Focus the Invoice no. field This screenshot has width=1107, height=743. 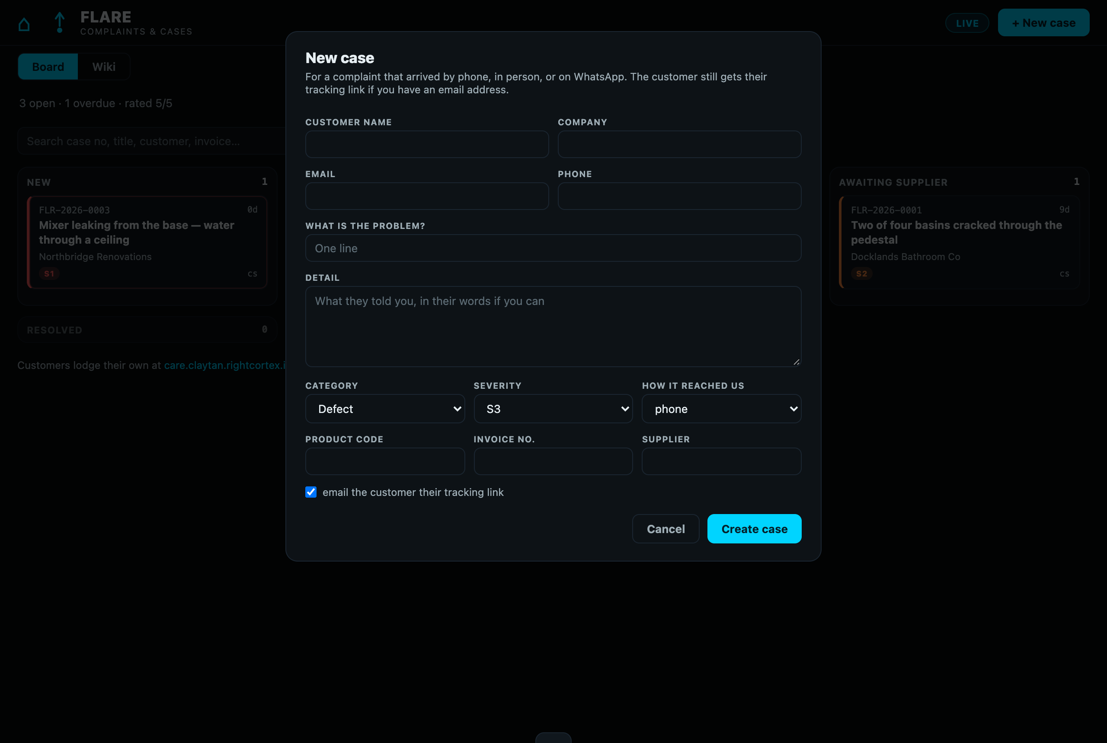553,461
